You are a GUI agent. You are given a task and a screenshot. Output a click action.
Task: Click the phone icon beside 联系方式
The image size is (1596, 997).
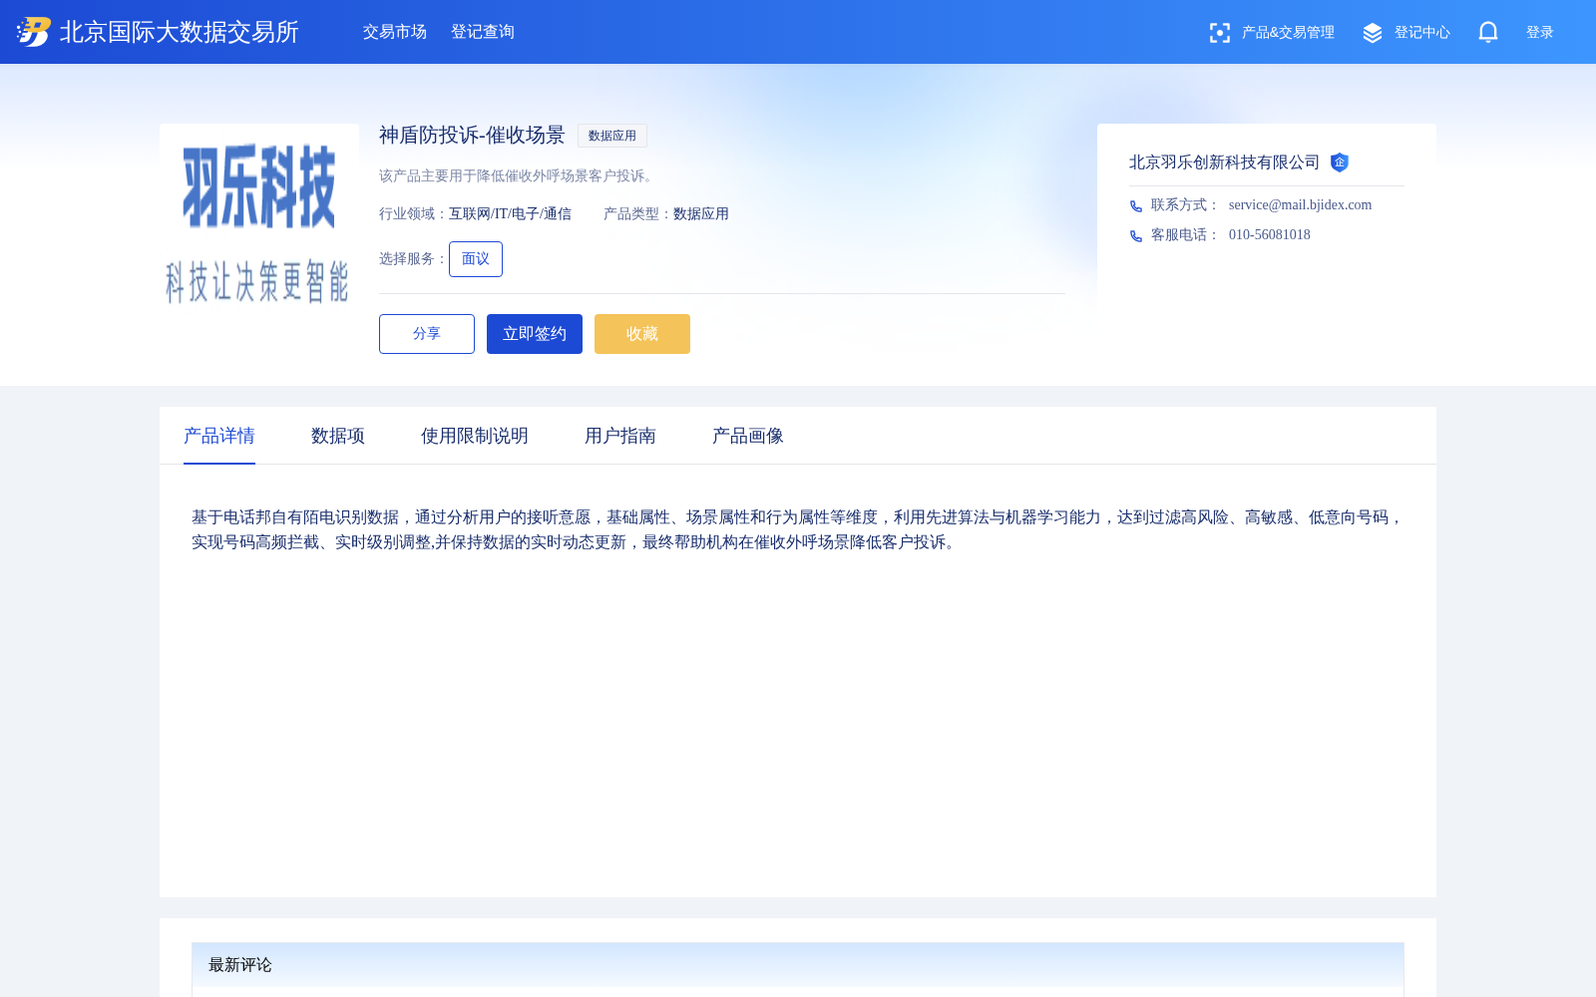point(1136,205)
